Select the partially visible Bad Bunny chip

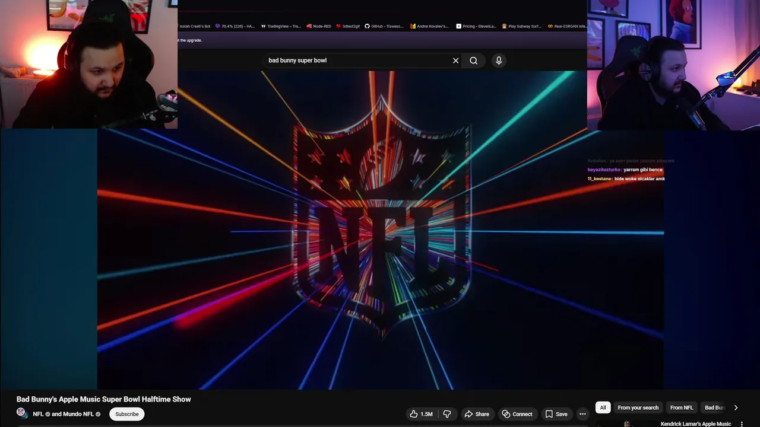tap(714, 407)
